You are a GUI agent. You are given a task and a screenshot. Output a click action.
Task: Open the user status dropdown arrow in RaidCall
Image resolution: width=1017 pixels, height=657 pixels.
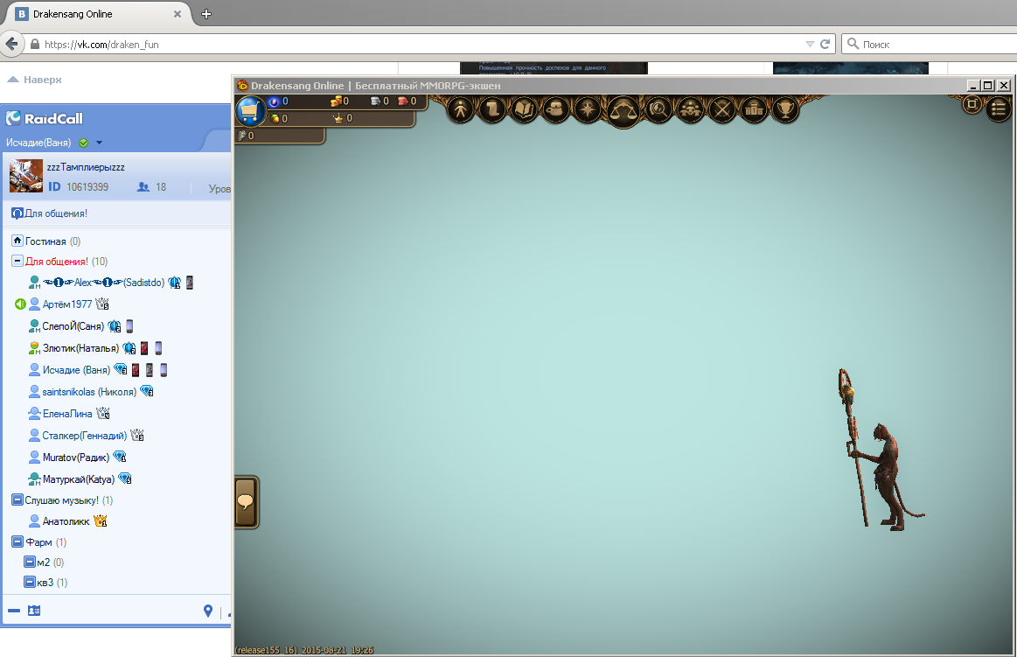[99, 143]
